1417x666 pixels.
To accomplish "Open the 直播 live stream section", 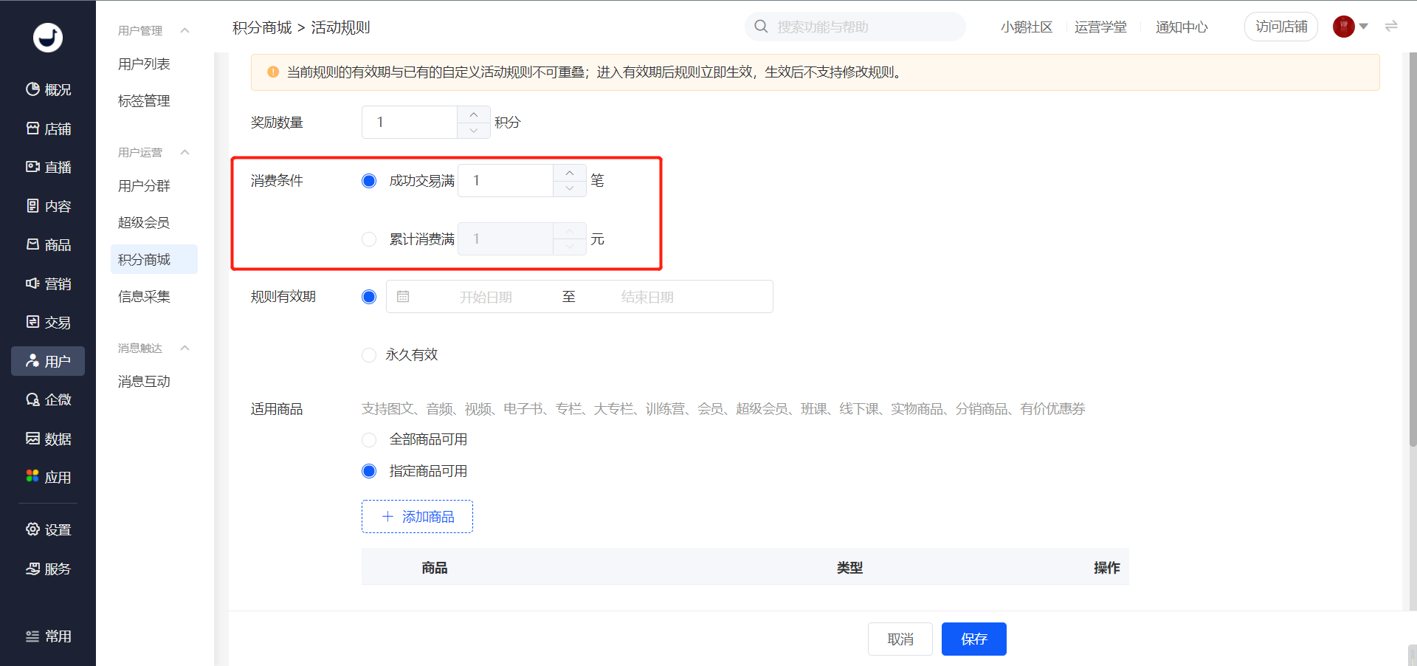I will (48, 168).
